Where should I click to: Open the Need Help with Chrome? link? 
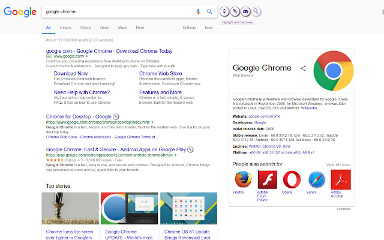[x=82, y=92]
